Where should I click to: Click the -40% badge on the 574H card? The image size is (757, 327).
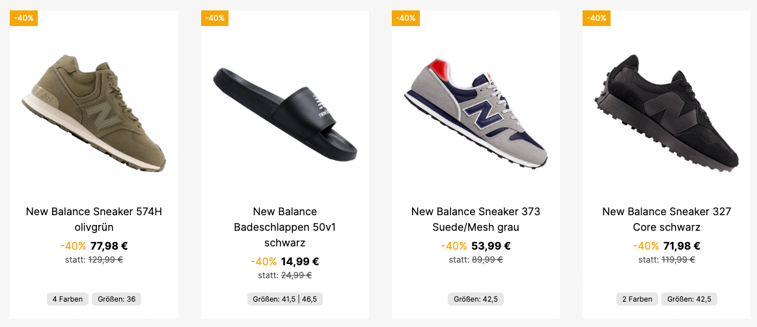[x=23, y=18]
